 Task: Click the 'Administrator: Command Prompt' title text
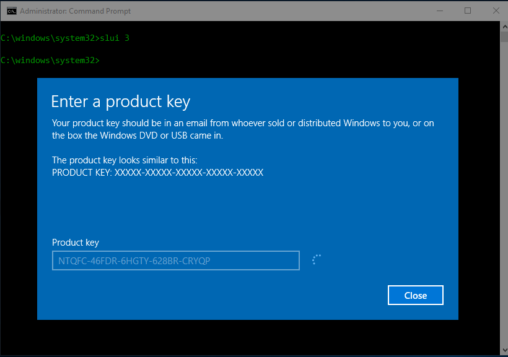pos(75,11)
